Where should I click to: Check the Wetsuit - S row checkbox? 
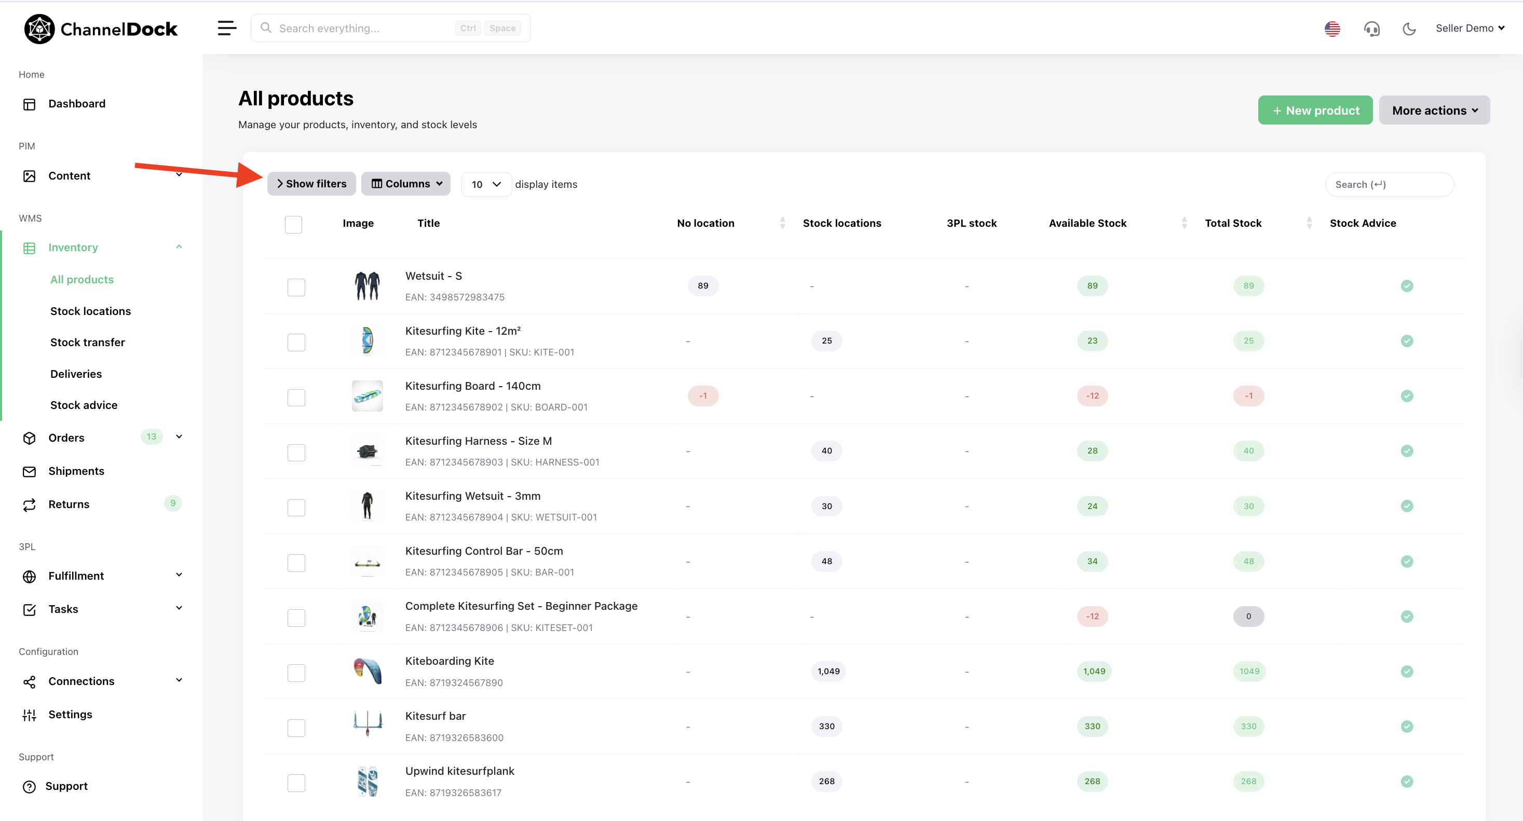pos(295,288)
